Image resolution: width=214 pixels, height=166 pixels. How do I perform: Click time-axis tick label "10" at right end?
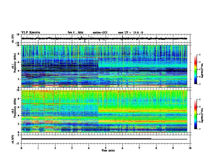[x=190, y=148]
